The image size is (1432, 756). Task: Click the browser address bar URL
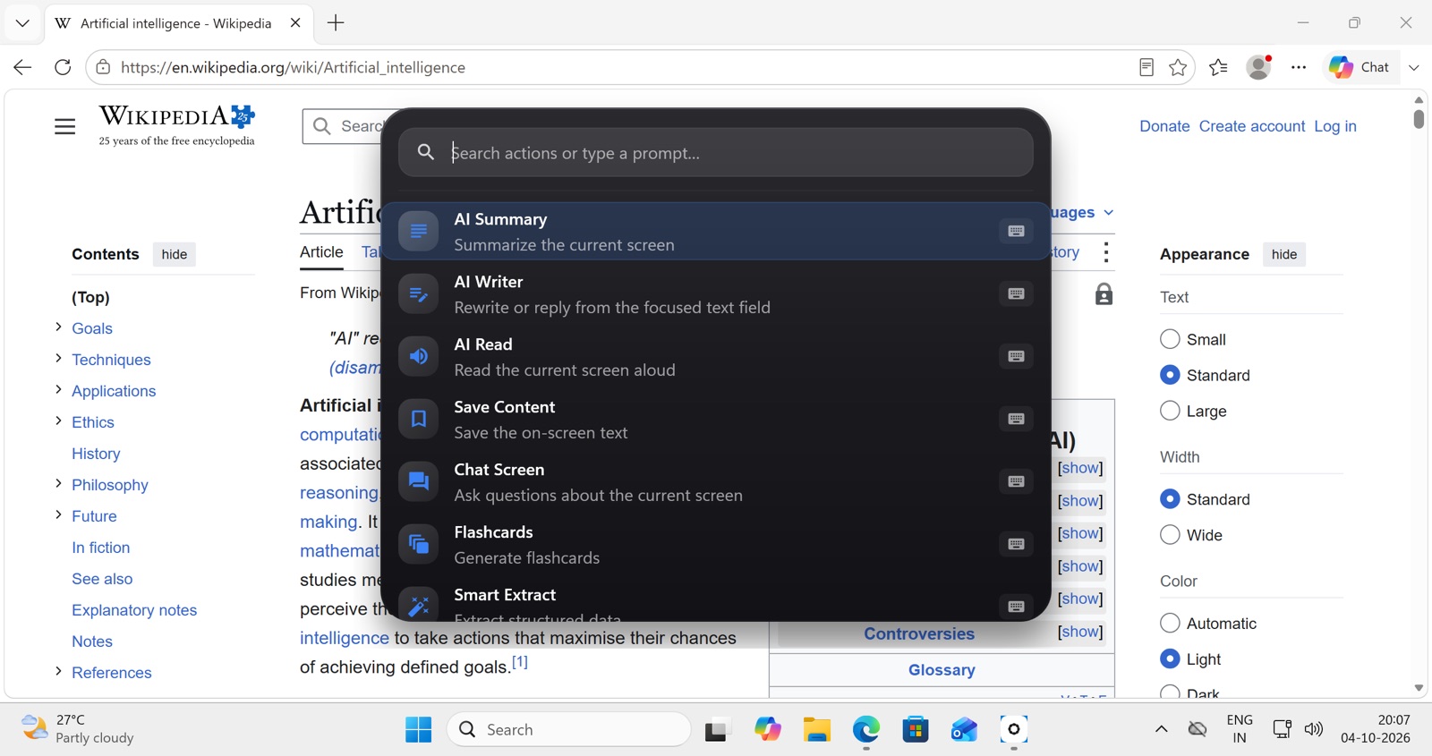(x=293, y=67)
